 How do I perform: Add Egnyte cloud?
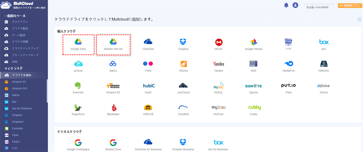click(254, 88)
